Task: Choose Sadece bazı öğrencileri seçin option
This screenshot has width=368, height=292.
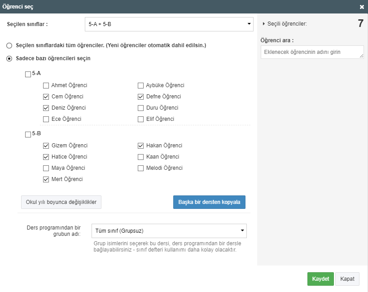Action: [9, 58]
